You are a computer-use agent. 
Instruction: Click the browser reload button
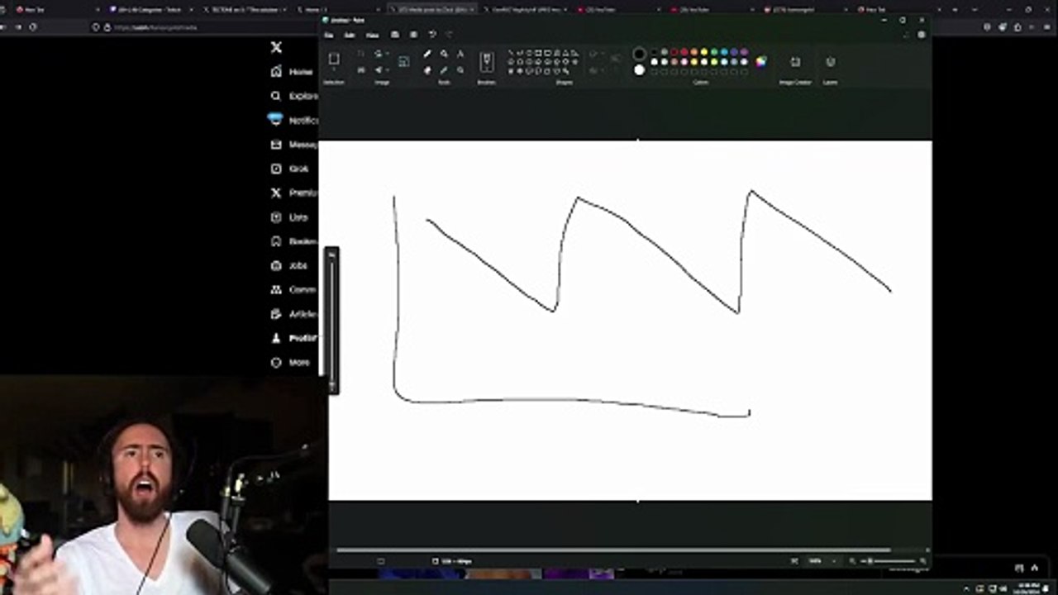(x=33, y=26)
